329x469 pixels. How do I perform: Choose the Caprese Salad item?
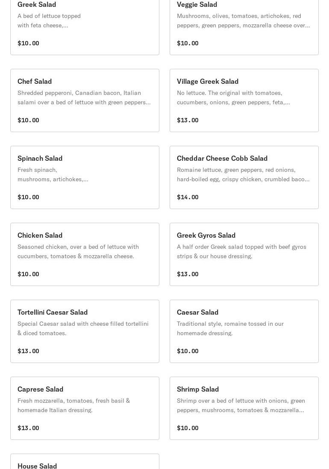pyautogui.click(x=85, y=408)
